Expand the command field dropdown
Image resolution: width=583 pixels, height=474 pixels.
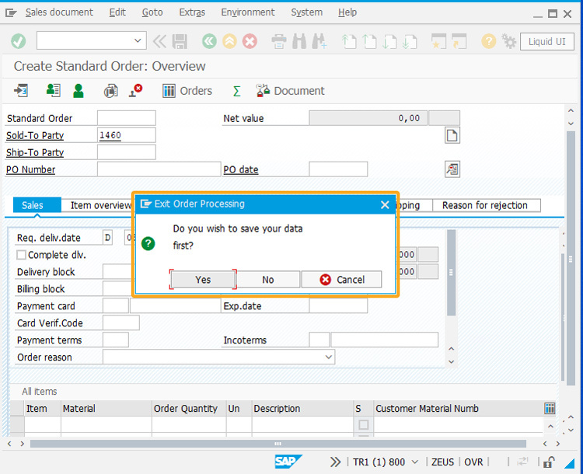pos(138,41)
